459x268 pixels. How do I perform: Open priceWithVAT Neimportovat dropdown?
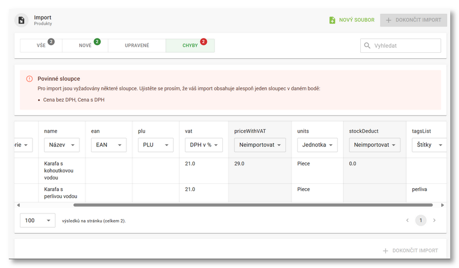coord(260,145)
